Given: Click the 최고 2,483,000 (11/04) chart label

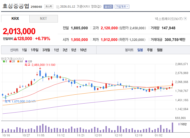Looking at the screenshot, I should (40, 65).
